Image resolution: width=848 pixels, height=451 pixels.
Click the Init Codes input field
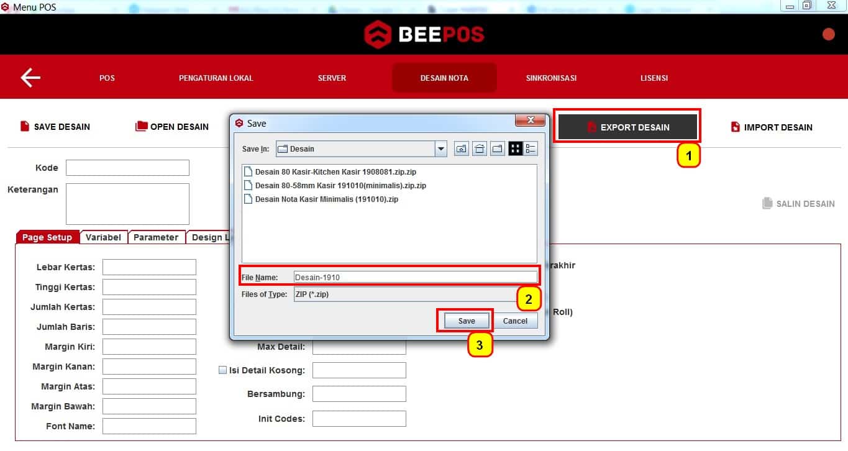tap(359, 419)
